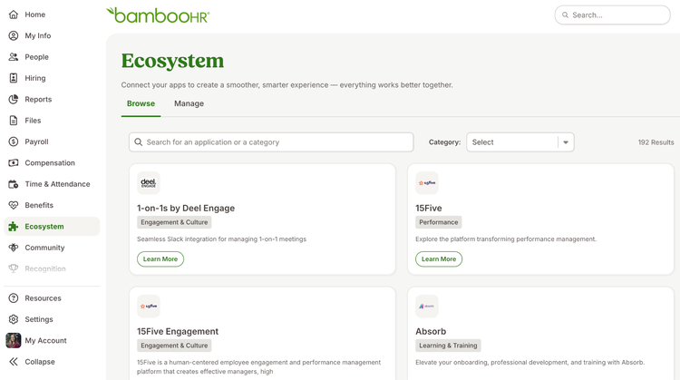Click the Category dropdown arrow

tap(566, 142)
